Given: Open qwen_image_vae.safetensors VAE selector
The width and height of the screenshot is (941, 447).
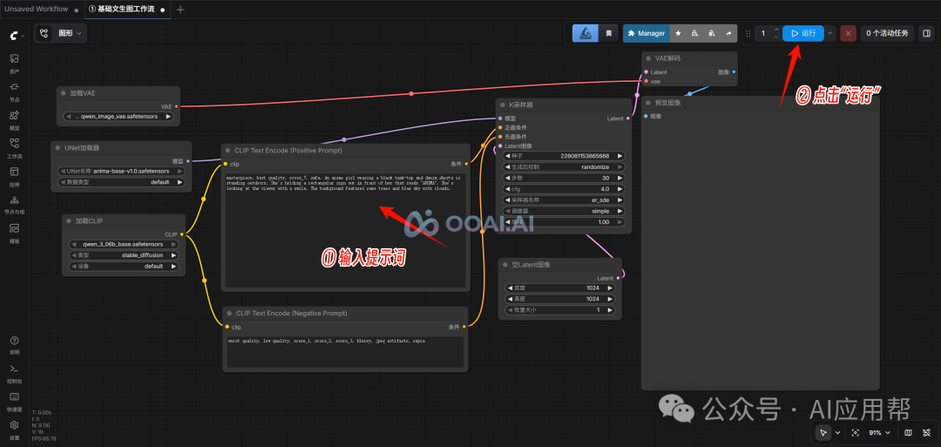Looking at the screenshot, I should click(x=118, y=117).
